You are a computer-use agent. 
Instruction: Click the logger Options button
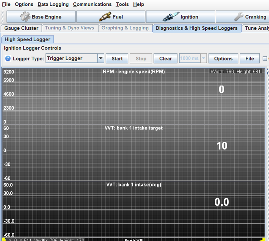(223, 58)
